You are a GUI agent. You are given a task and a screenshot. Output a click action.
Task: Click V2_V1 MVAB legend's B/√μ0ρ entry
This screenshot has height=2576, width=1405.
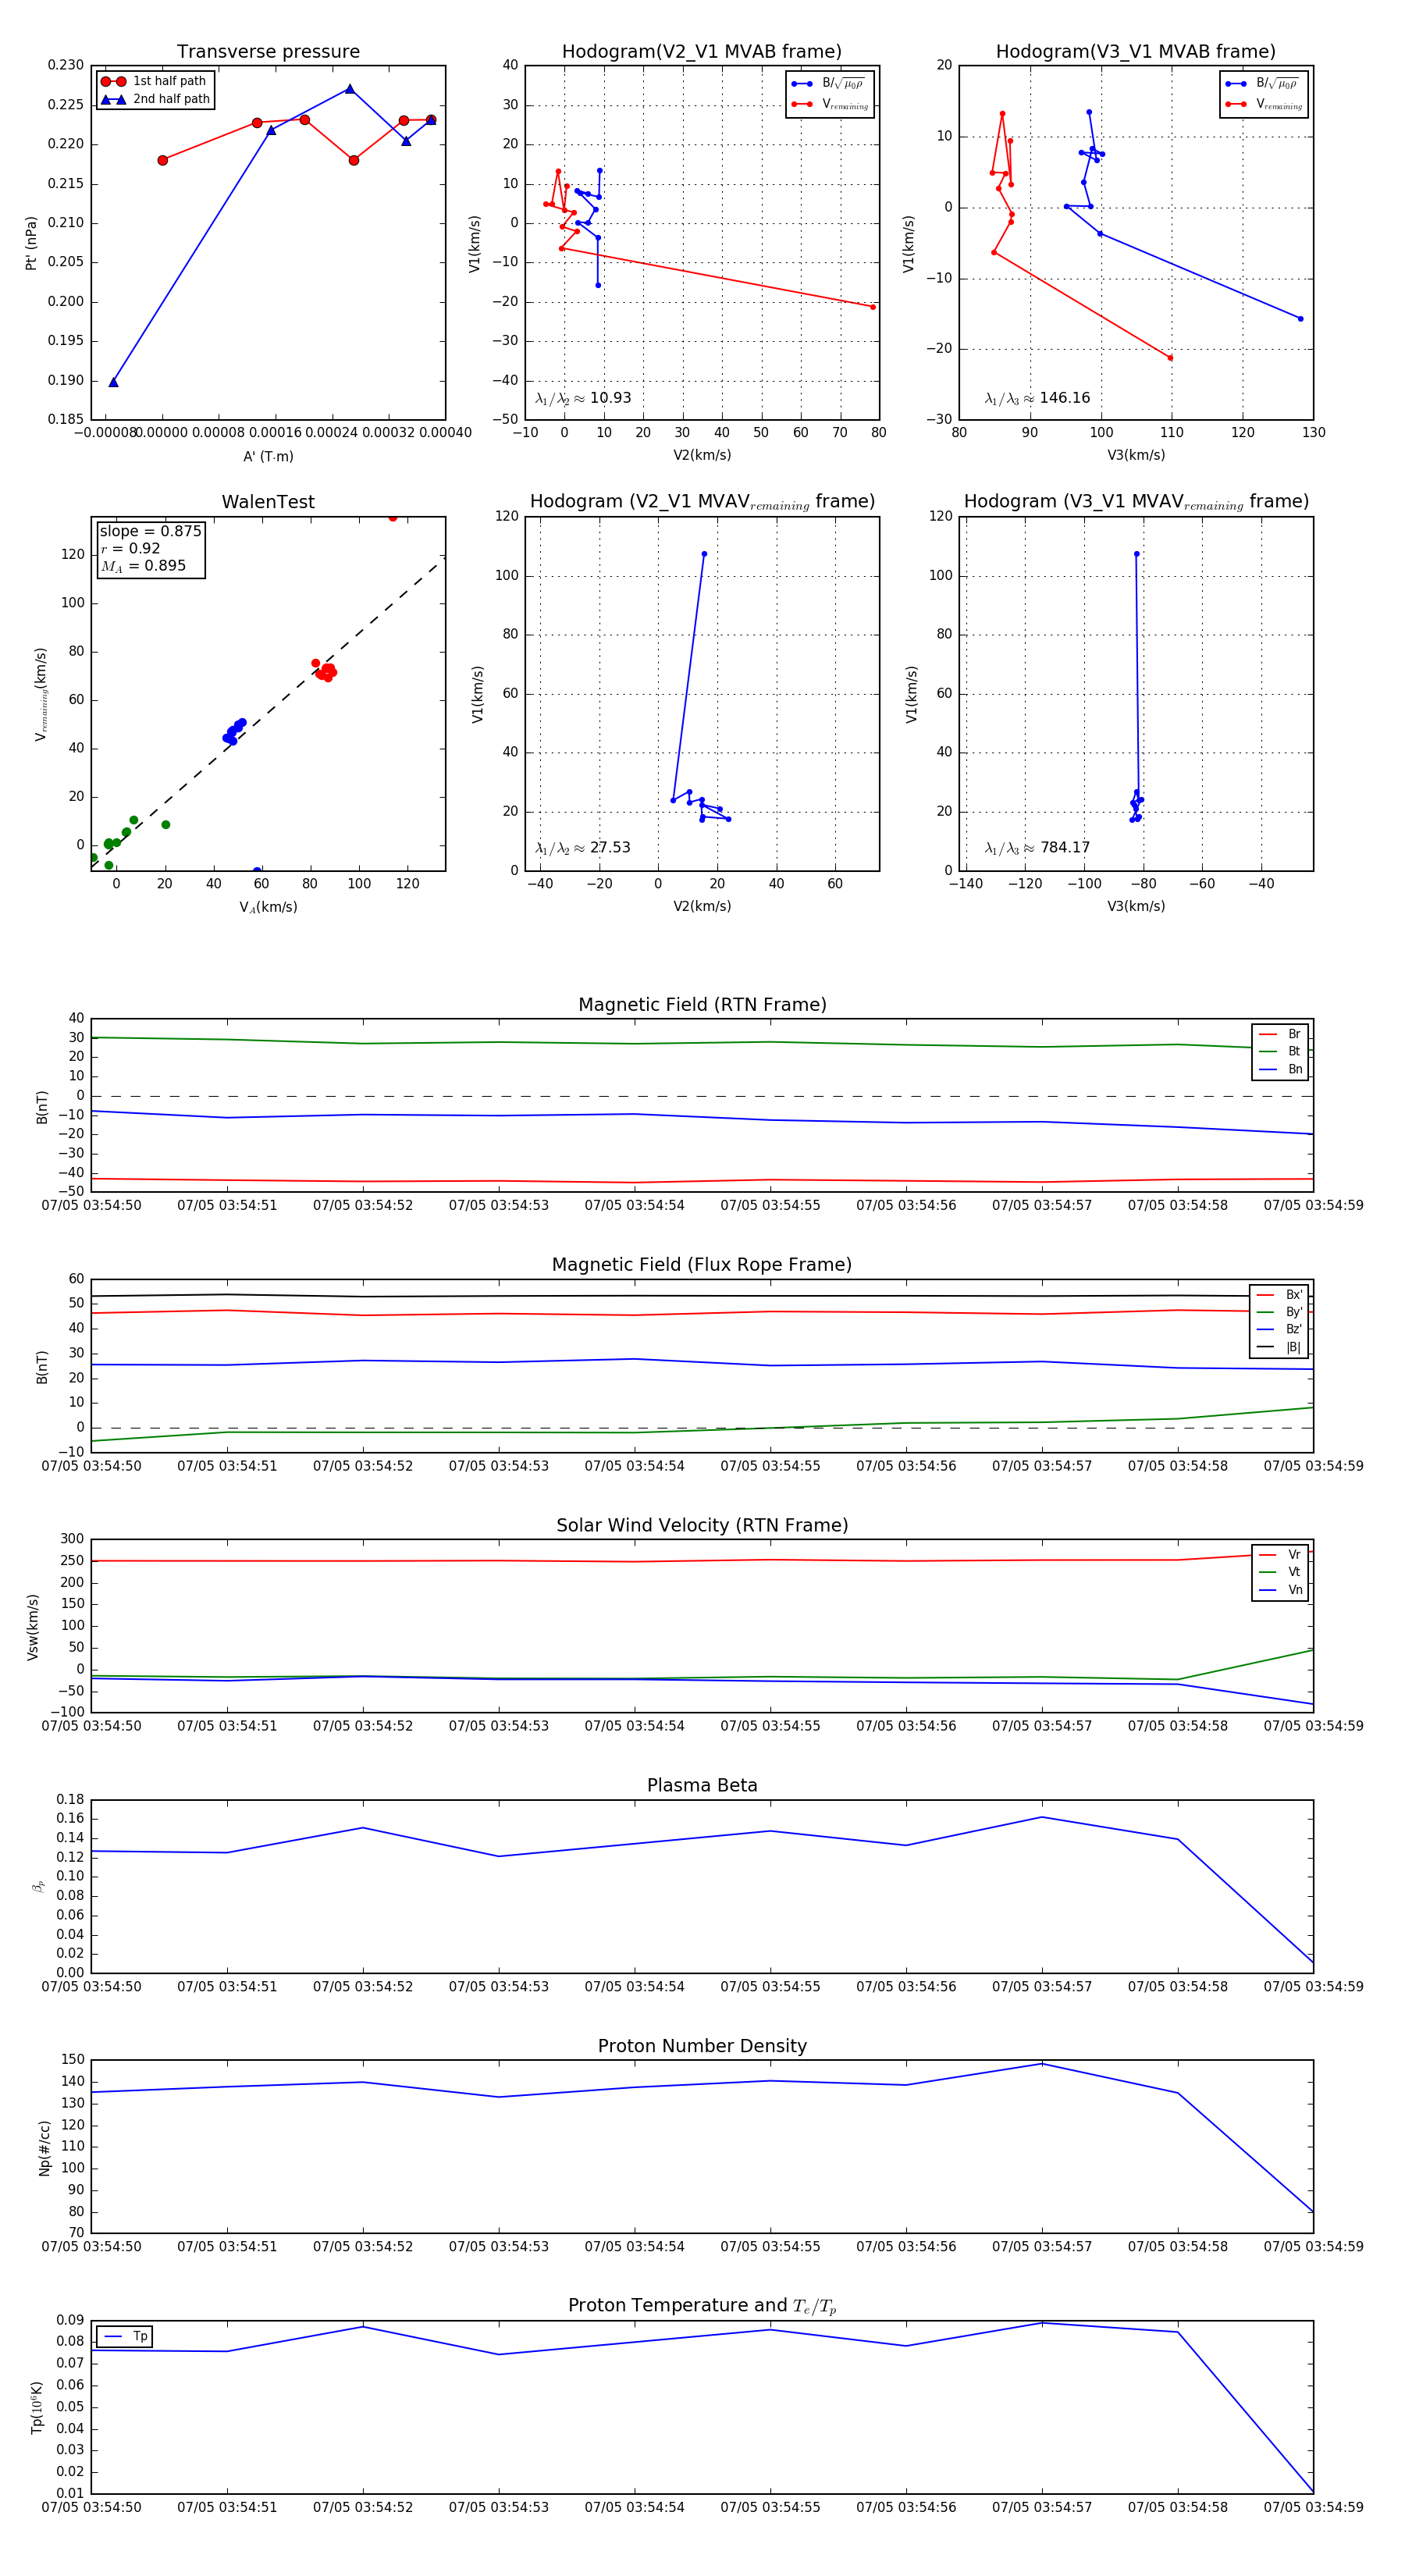tap(830, 84)
